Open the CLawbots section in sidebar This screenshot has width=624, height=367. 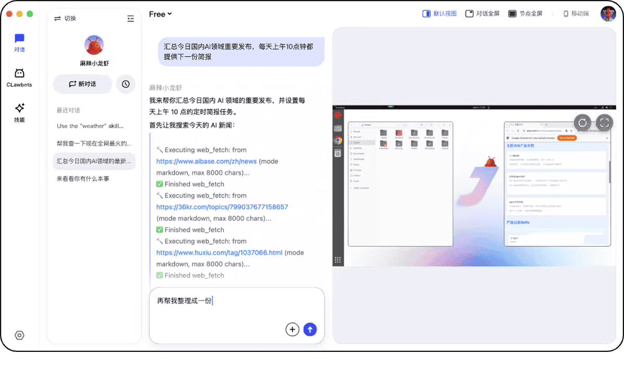tap(19, 78)
